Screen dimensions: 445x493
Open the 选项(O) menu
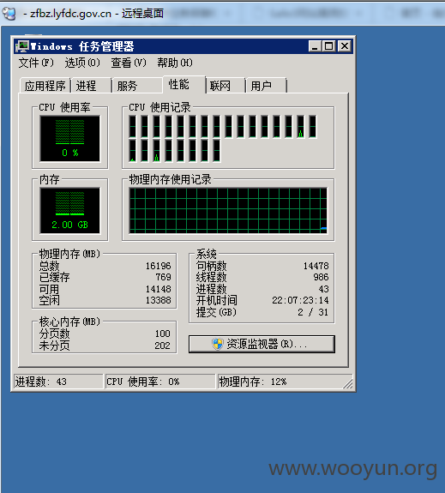click(82, 63)
